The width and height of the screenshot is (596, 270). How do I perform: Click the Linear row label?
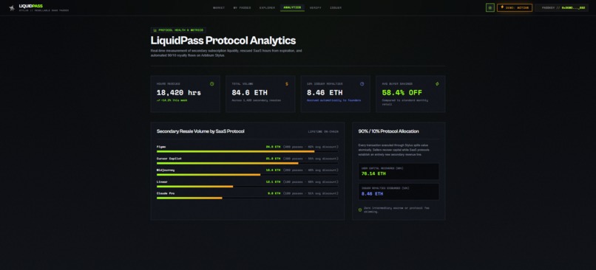162,181
